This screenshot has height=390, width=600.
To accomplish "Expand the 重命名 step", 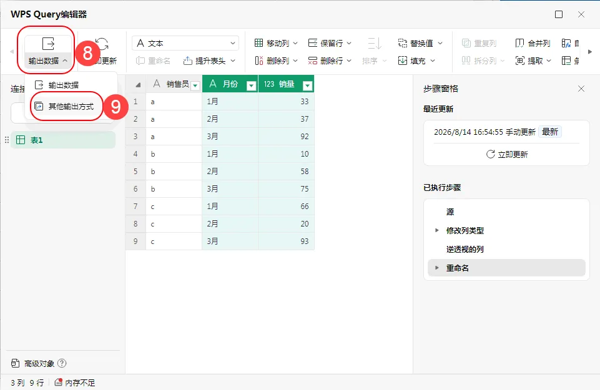I will (x=436, y=268).
